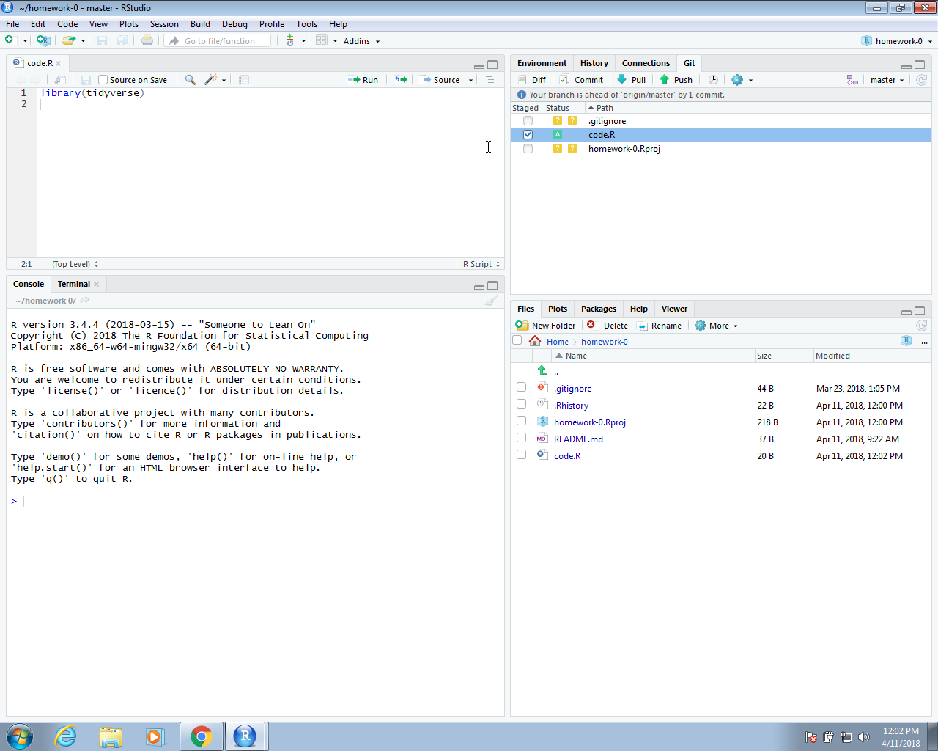Click the clear console broom icon
Image resolution: width=938 pixels, height=751 pixels.
(x=491, y=300)
